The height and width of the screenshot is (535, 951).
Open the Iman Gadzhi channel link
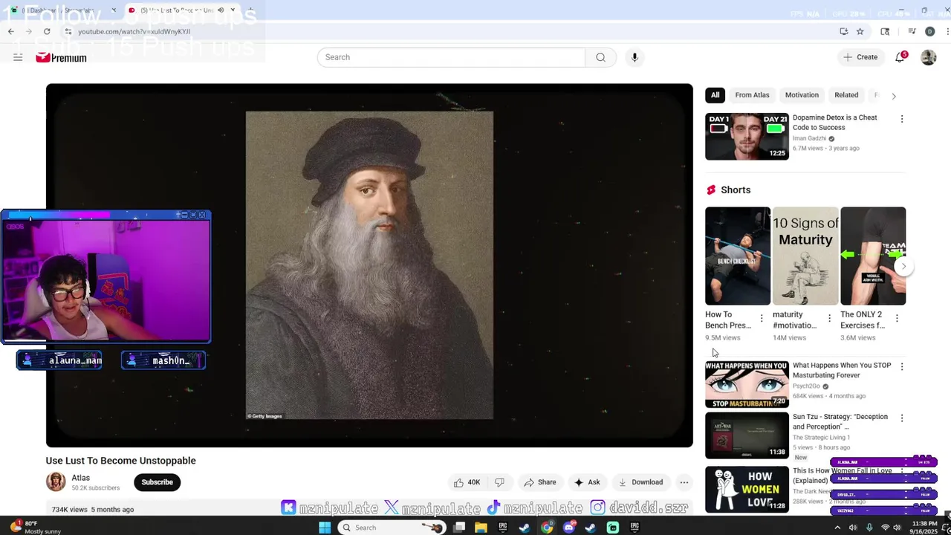click(x=809, y=138)
